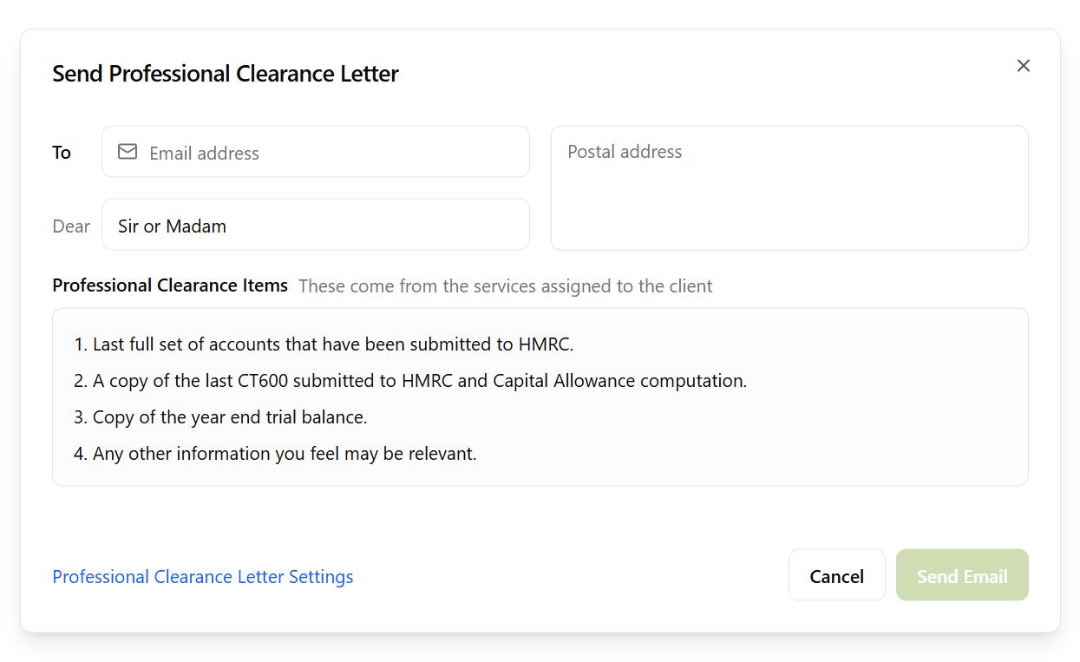Screen dimensions: 1080x662
Task: Click the Postal address placeholder text
Action: pyautogui.click(x=624, y=151)
